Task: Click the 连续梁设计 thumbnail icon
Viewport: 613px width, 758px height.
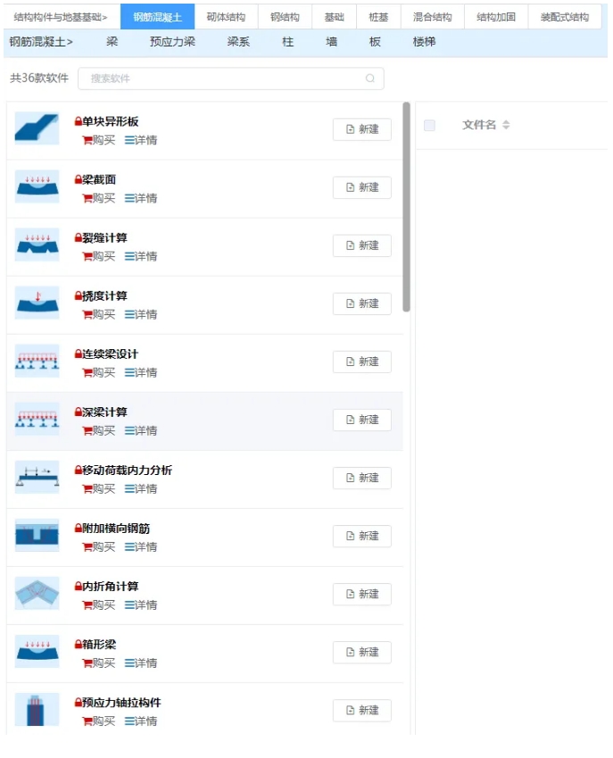Action: tap(37, 362)
